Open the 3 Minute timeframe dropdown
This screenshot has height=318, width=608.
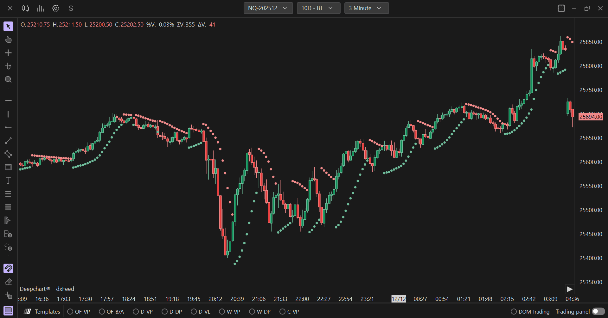coord(367,8)
